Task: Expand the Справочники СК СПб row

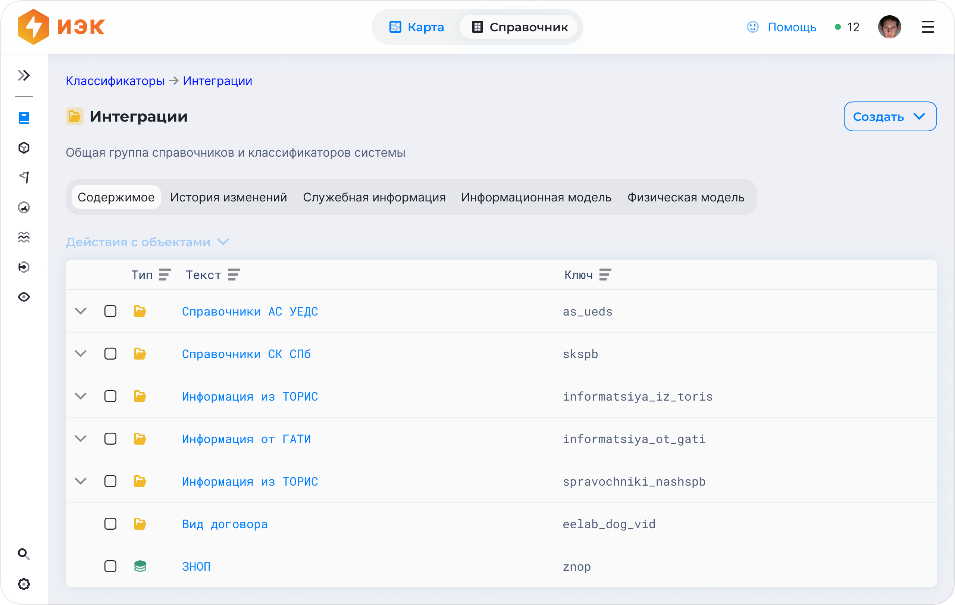Action: tap(81, 354)
